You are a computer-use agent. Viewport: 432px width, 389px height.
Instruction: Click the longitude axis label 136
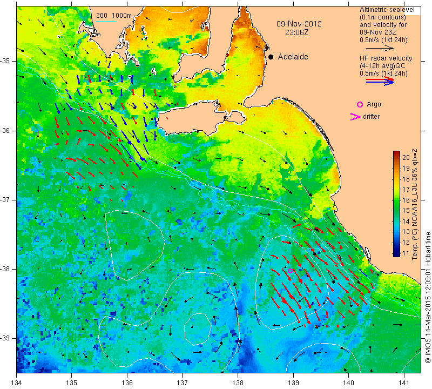127,383
